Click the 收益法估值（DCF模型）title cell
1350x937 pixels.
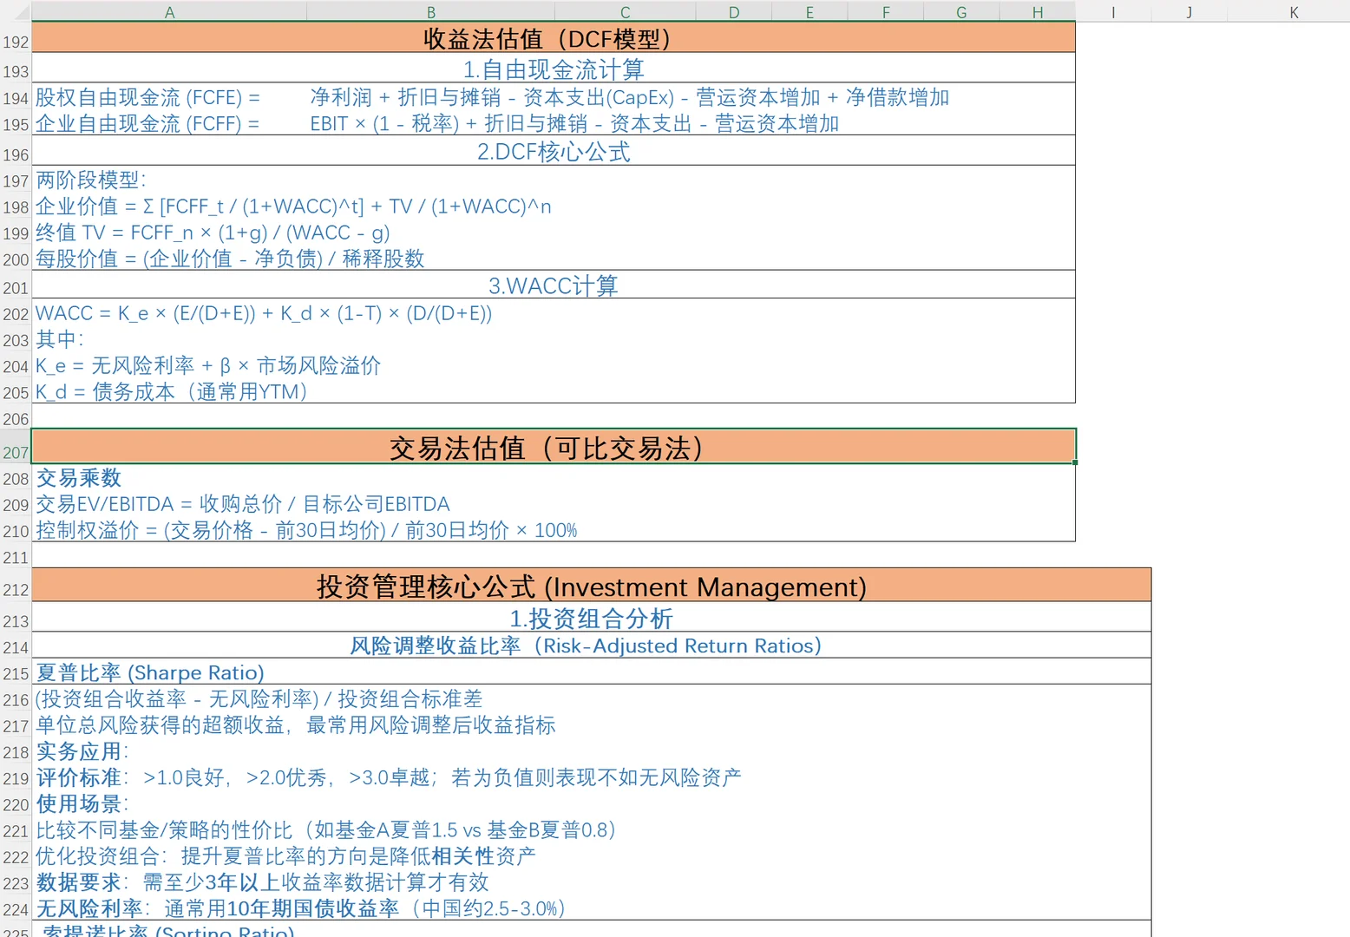[x=553, y=38]
